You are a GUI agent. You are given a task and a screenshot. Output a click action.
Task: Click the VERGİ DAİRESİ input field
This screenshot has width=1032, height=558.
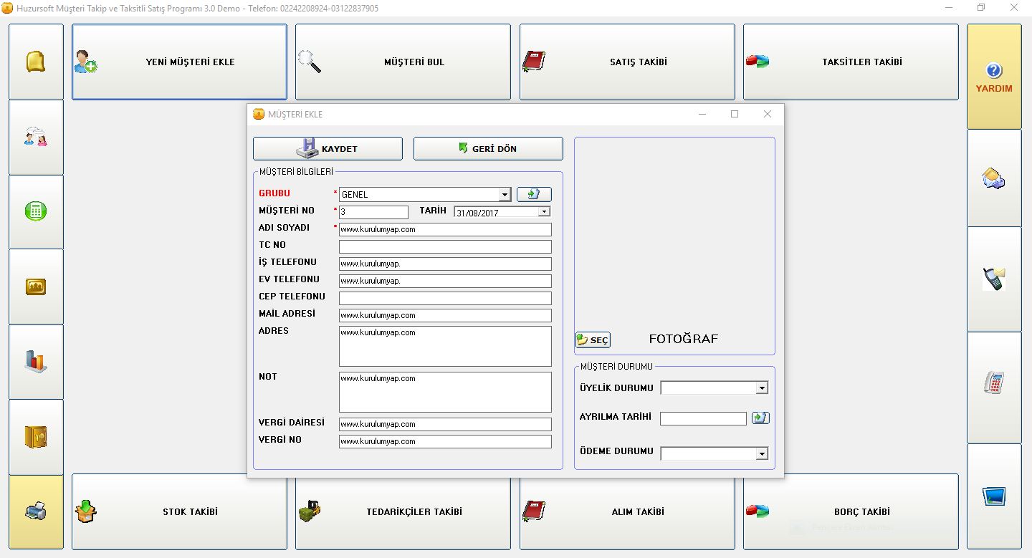click(445, 424)
